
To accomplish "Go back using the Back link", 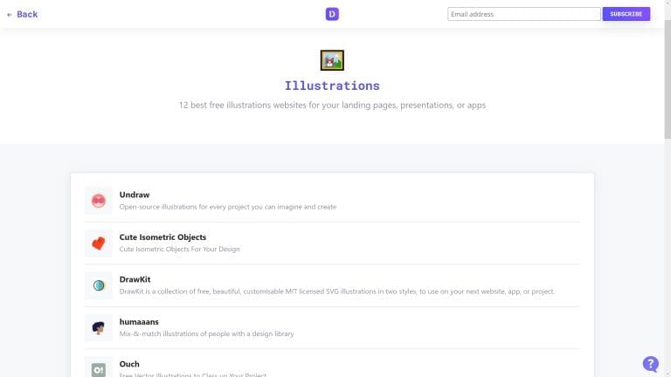I will tap(22, 14).
